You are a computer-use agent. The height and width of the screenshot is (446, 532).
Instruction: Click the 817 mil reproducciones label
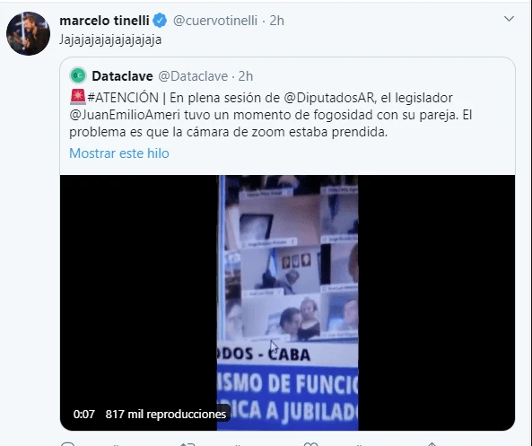pyautogui.click(x=166, y=414)
